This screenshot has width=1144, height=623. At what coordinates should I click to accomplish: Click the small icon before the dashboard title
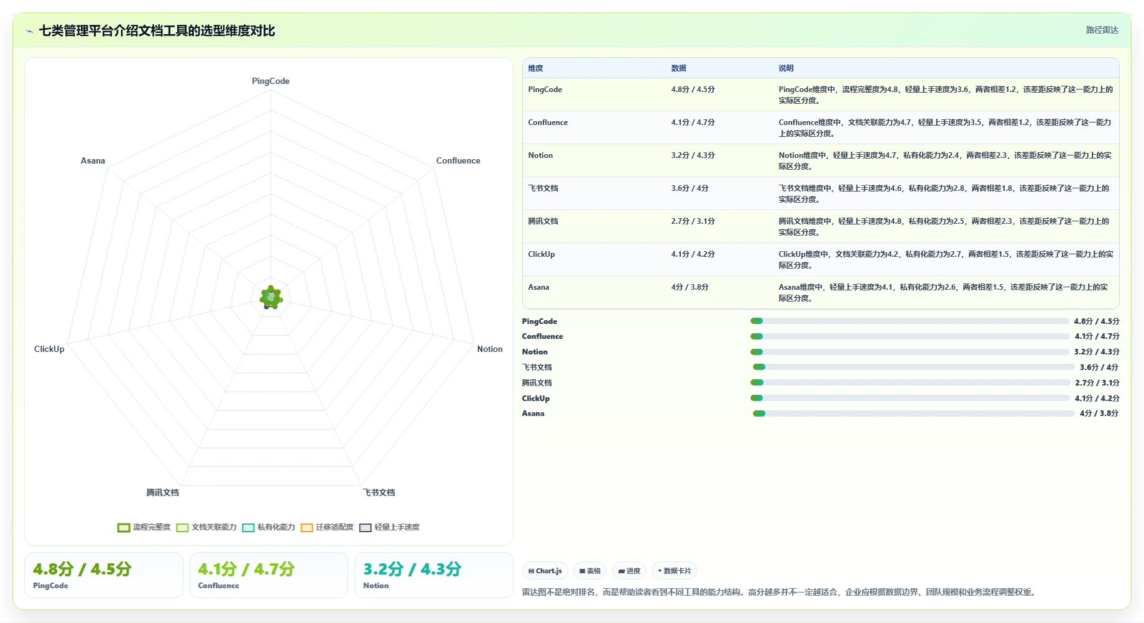29,31
